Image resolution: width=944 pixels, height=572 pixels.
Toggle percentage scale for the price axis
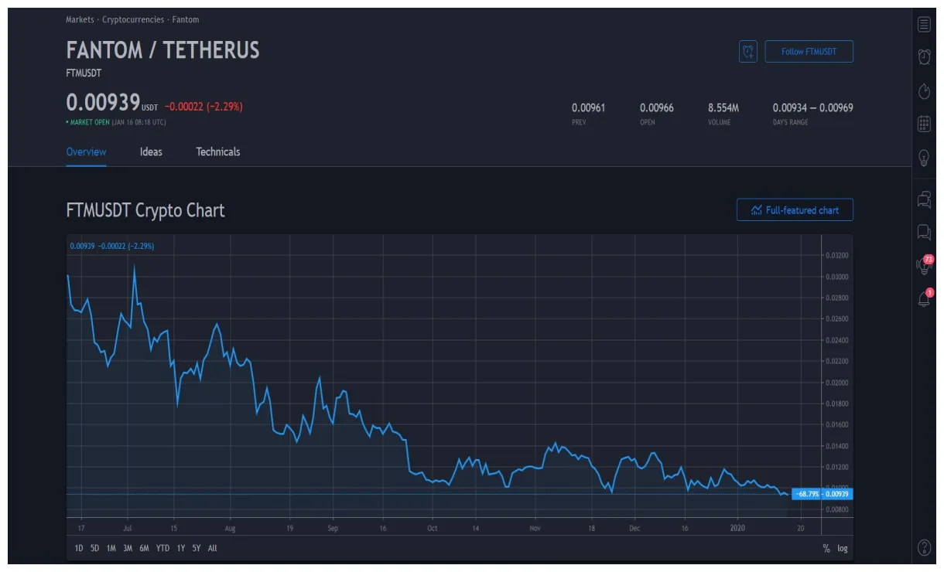pos(825,547)
